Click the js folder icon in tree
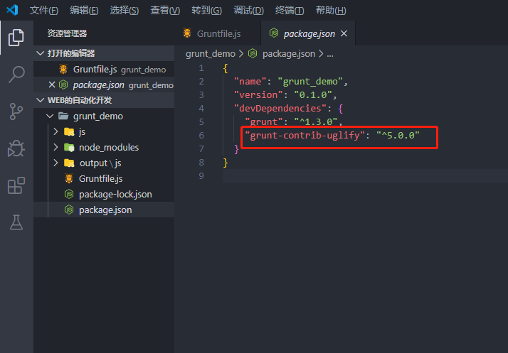This screenshot has height=353, width=508. [x=69, y=131]
